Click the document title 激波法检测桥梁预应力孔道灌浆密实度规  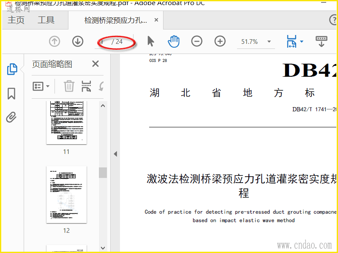coord(241,179)
